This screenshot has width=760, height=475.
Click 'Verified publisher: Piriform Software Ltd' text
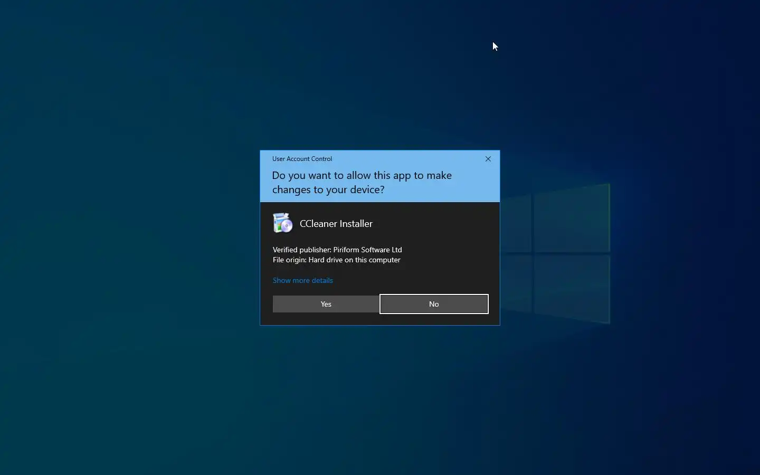[x=337, y=250]
